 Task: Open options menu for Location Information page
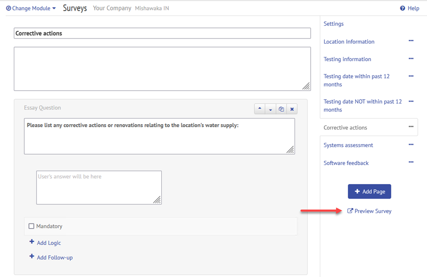click(411, 41)
